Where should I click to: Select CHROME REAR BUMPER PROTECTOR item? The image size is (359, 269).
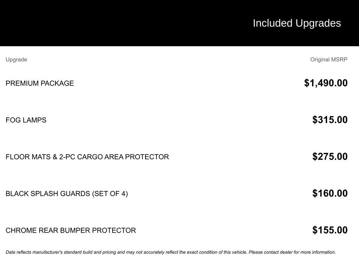coord(71,230)
